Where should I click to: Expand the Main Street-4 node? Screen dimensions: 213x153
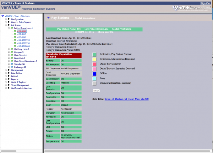click(x=9, y=55)
